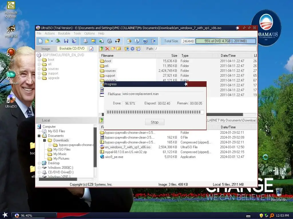The image size is (293, 219).
Task: Click the Open CD/DVD toolbar icon
Action: click(58, 41)
